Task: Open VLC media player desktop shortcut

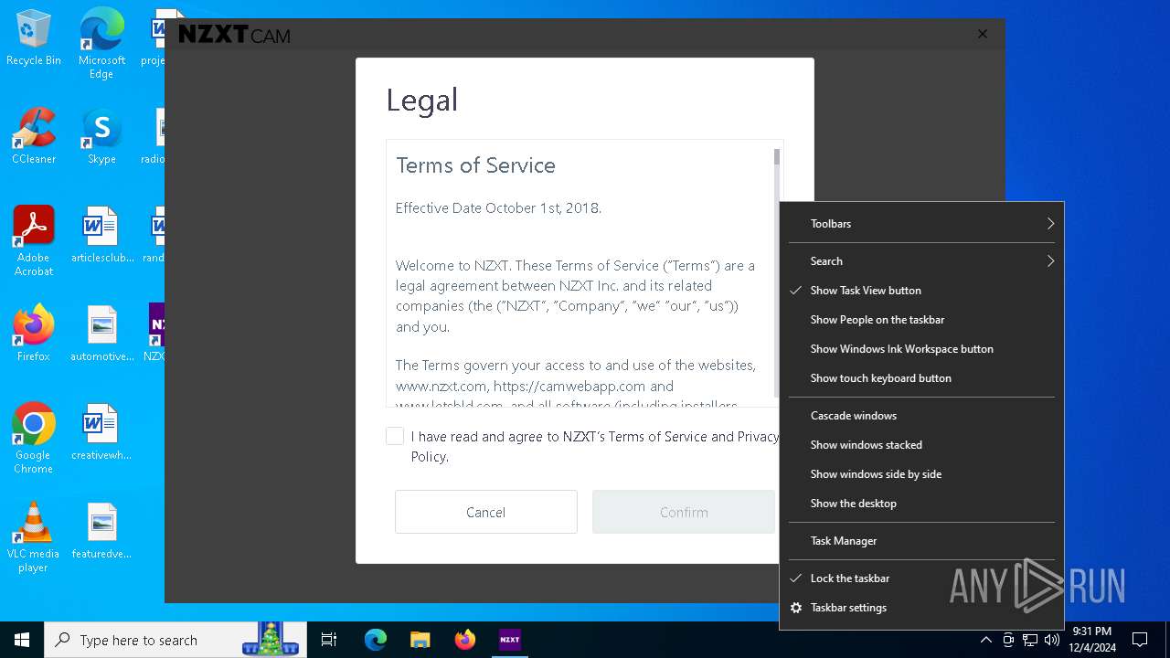Action: (34, 537)
